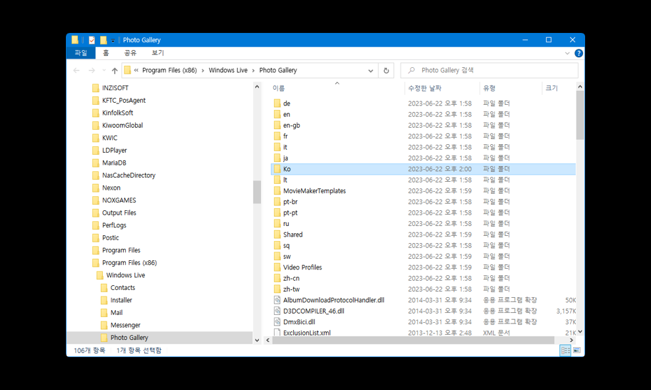This screenshot has height=390, width=651.
Task: Select the de folder icon
Action: [277, 103]
